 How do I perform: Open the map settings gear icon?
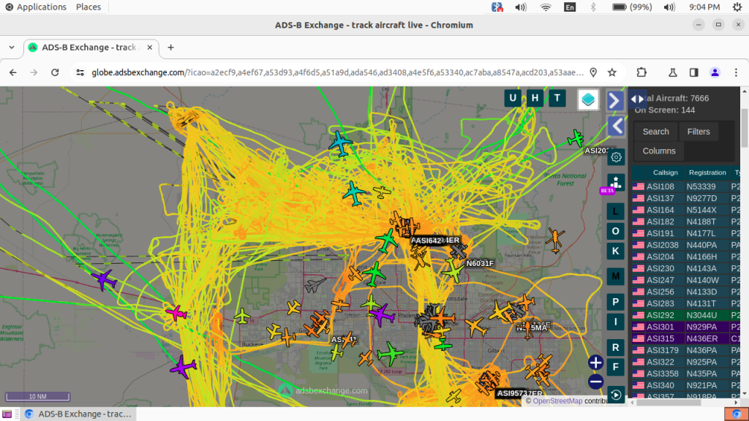tap(616, 157)
